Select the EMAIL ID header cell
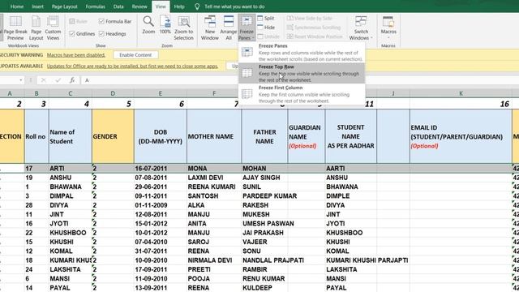The image size is (519, 292). [461, 136]
